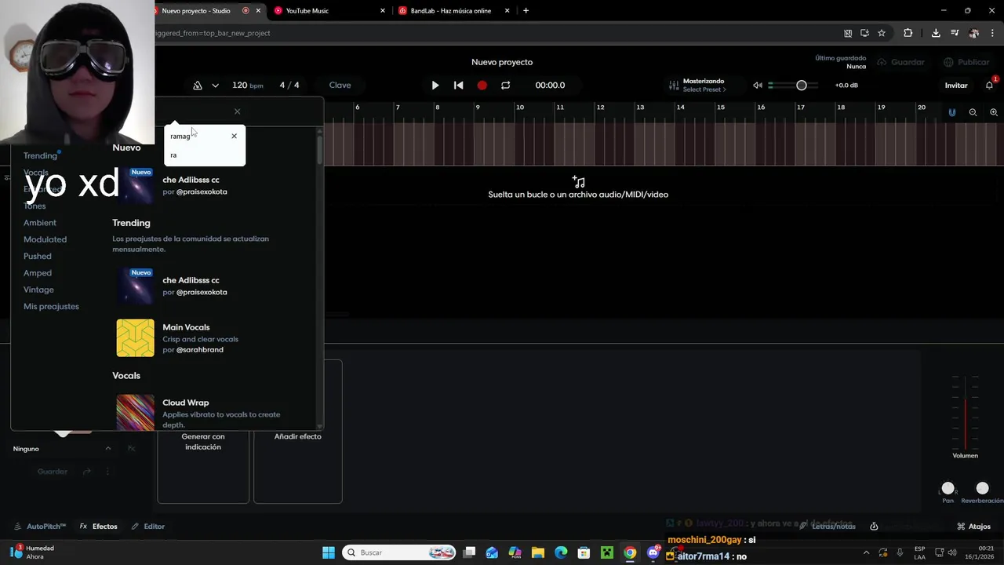Switch to BandLab browser tab

453,11
